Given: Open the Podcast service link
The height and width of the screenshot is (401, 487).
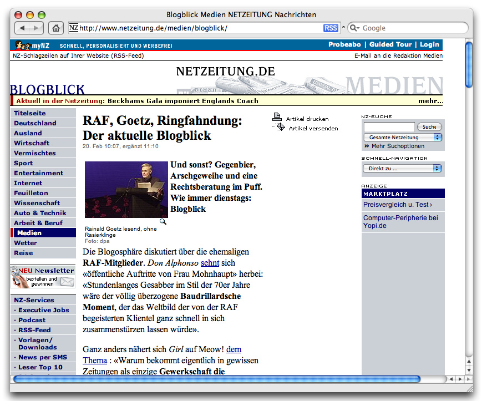Looking at the screenshot, I should (x=32, y=320).
